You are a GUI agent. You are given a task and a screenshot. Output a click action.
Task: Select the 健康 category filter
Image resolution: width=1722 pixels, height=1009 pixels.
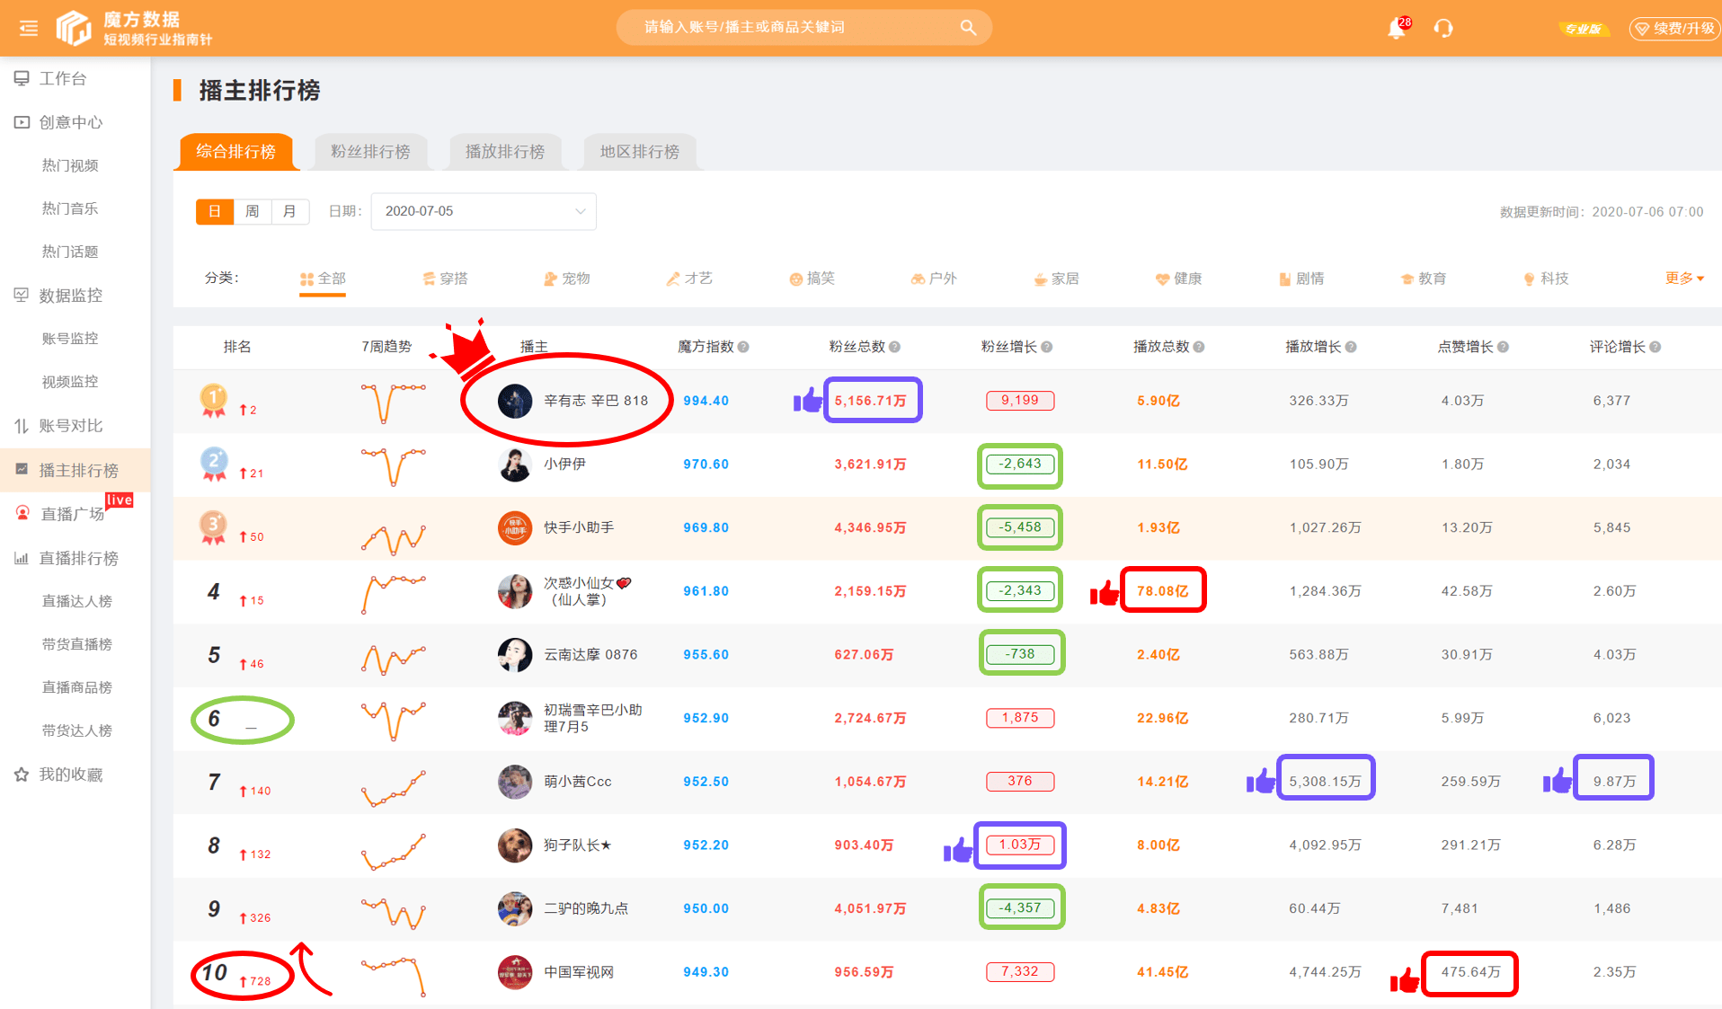1178,279
